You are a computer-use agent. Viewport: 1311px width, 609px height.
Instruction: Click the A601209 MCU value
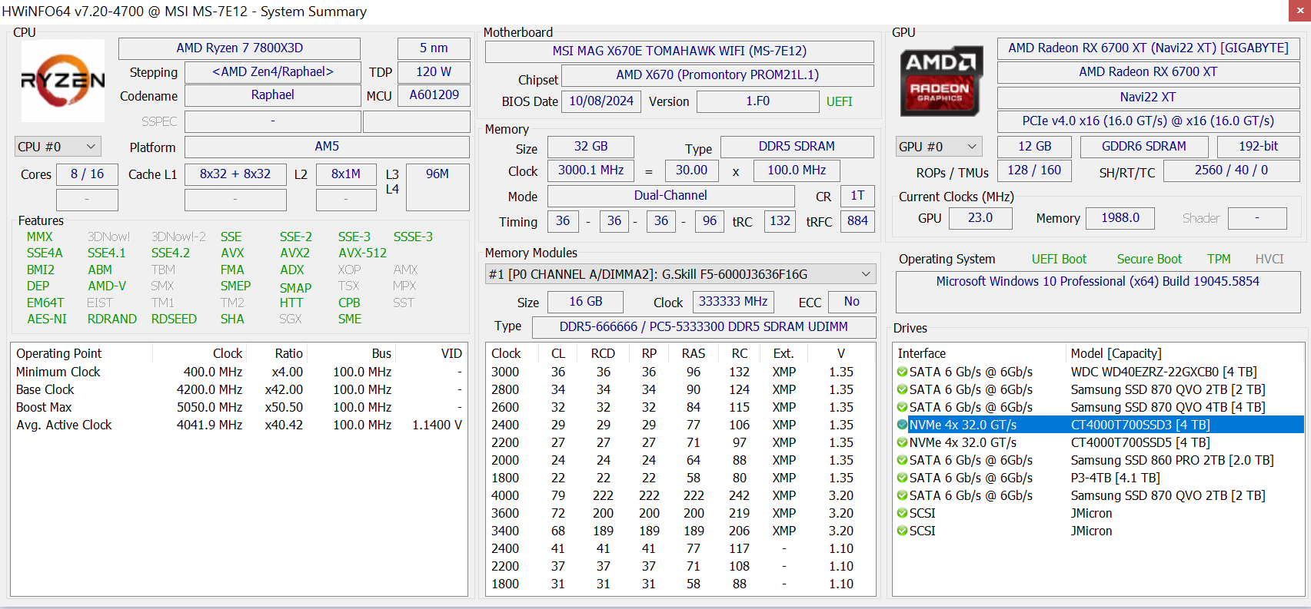tap(434, 95)
